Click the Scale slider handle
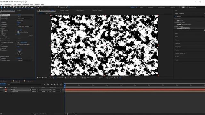The width and height of the screenshot is (205, 115). pyautogui.click(x=6, y=37)
